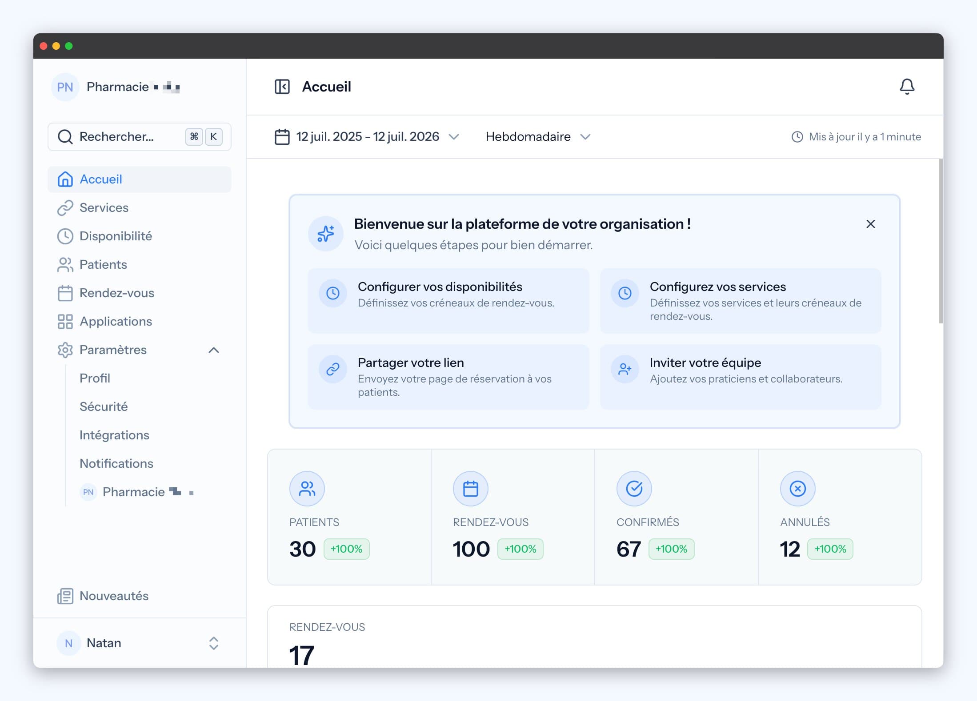The width and height of the screenshot is (977, 701).
Task: Click the main content vertical scrollbar
Action: pyautogui.click(x=941, y=241)
